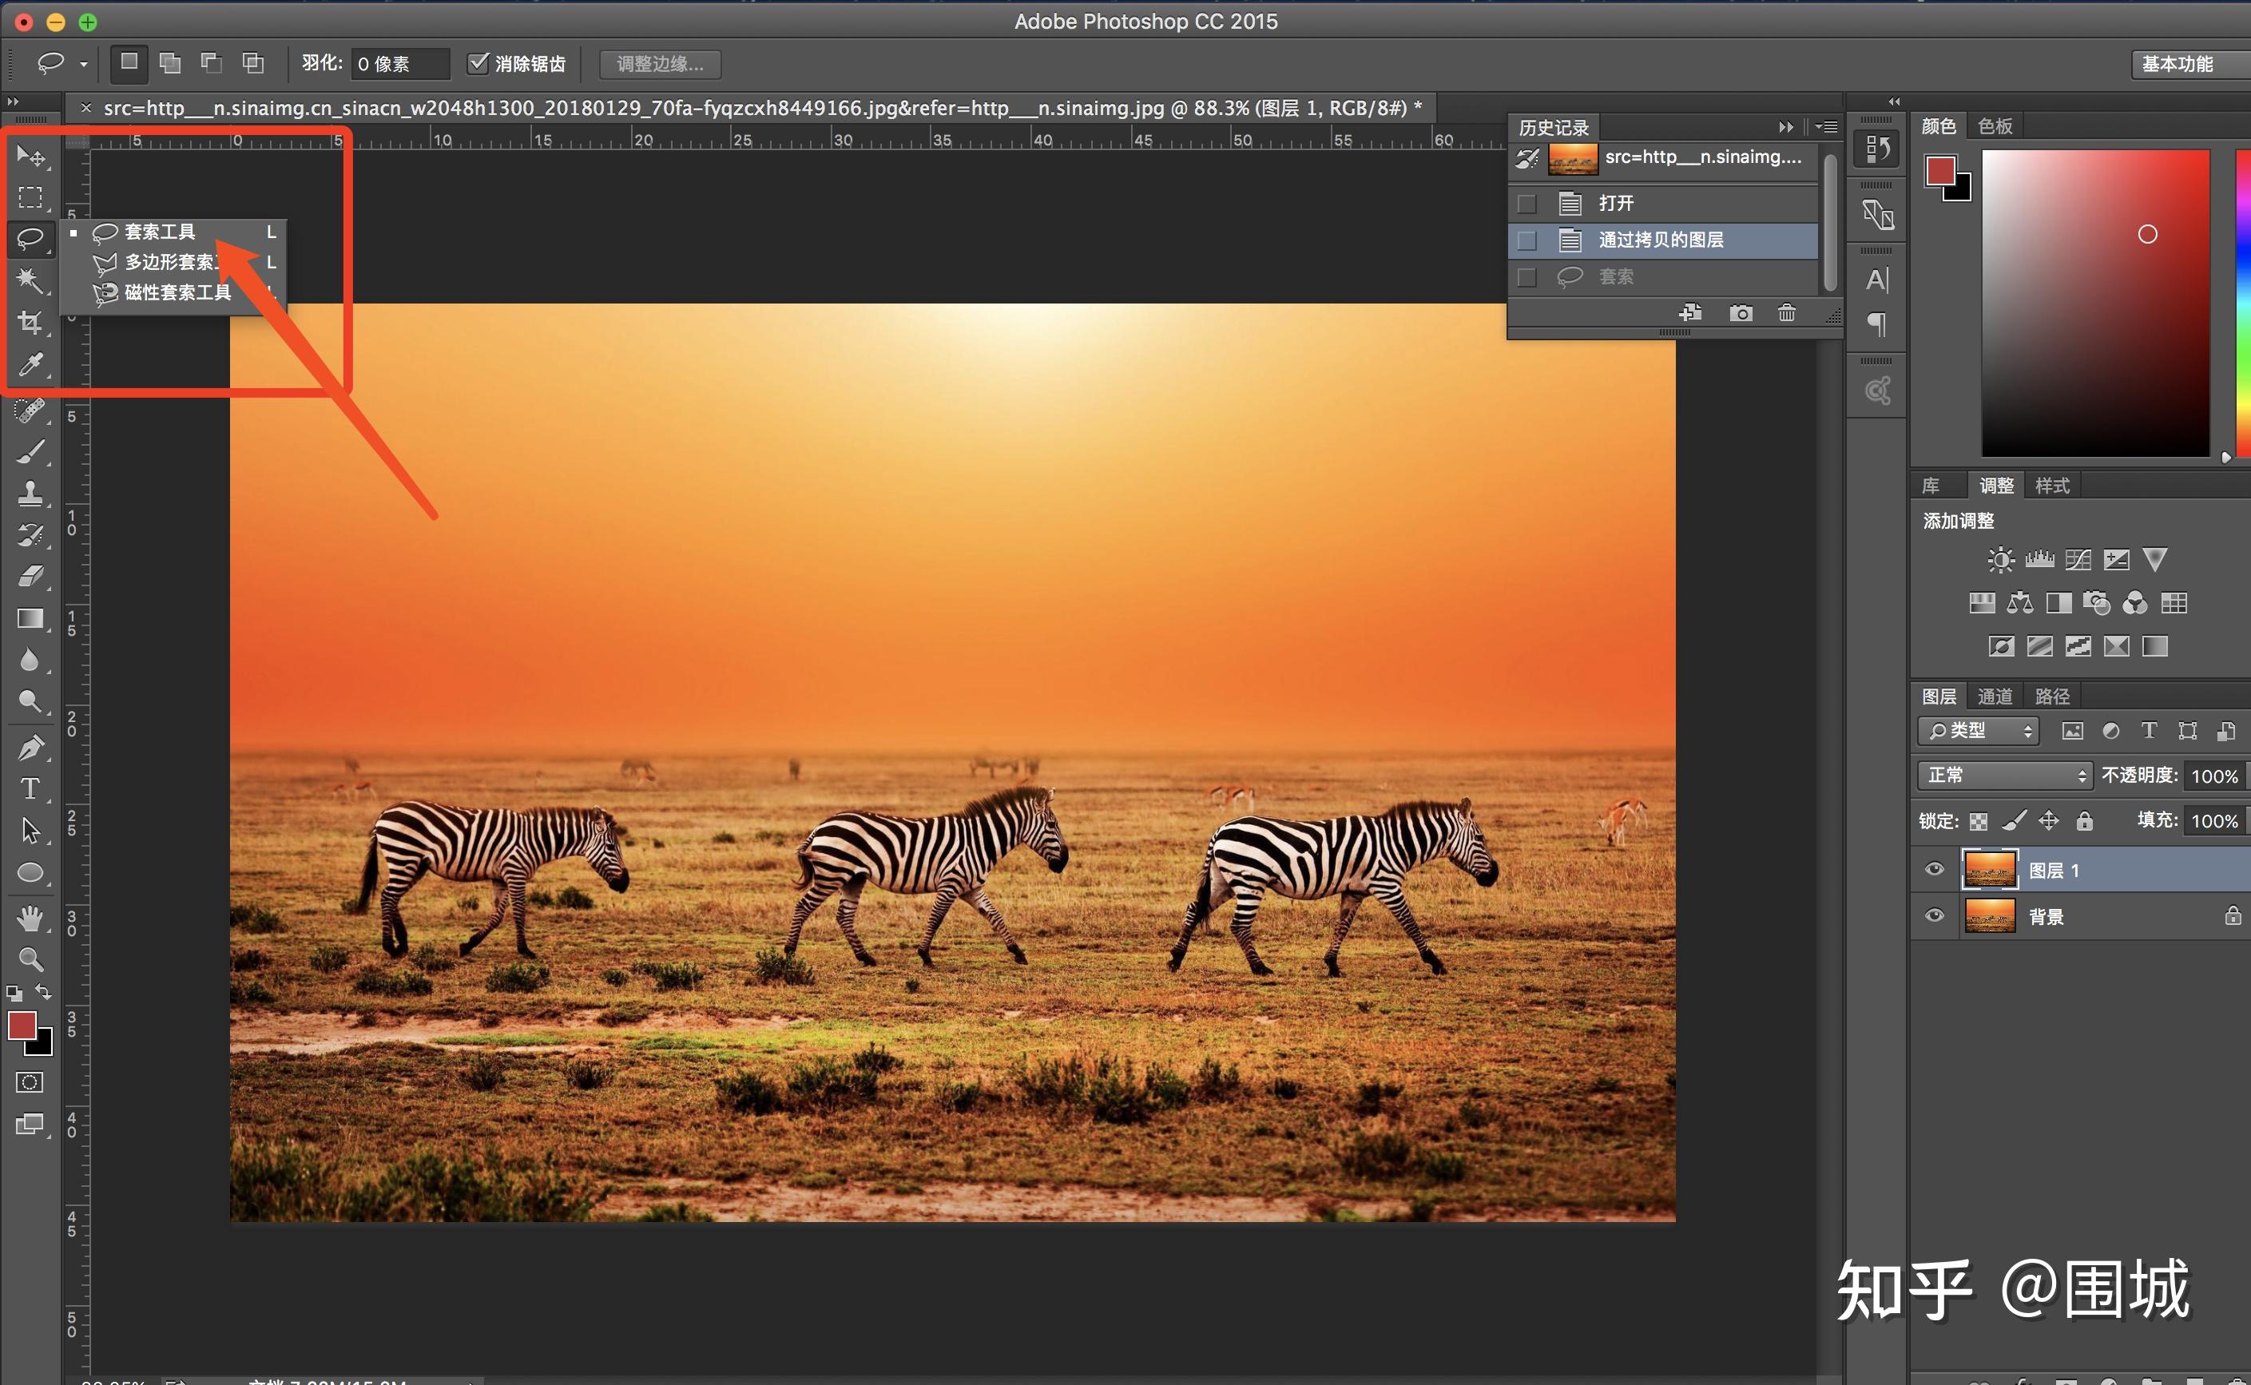Toggle visibility of the 背景 layer
2251x1385 pixels.
click(x=1934, y=916)
